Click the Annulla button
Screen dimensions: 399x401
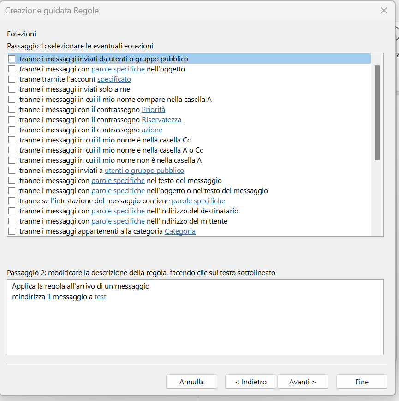click(x=191, y=382)
